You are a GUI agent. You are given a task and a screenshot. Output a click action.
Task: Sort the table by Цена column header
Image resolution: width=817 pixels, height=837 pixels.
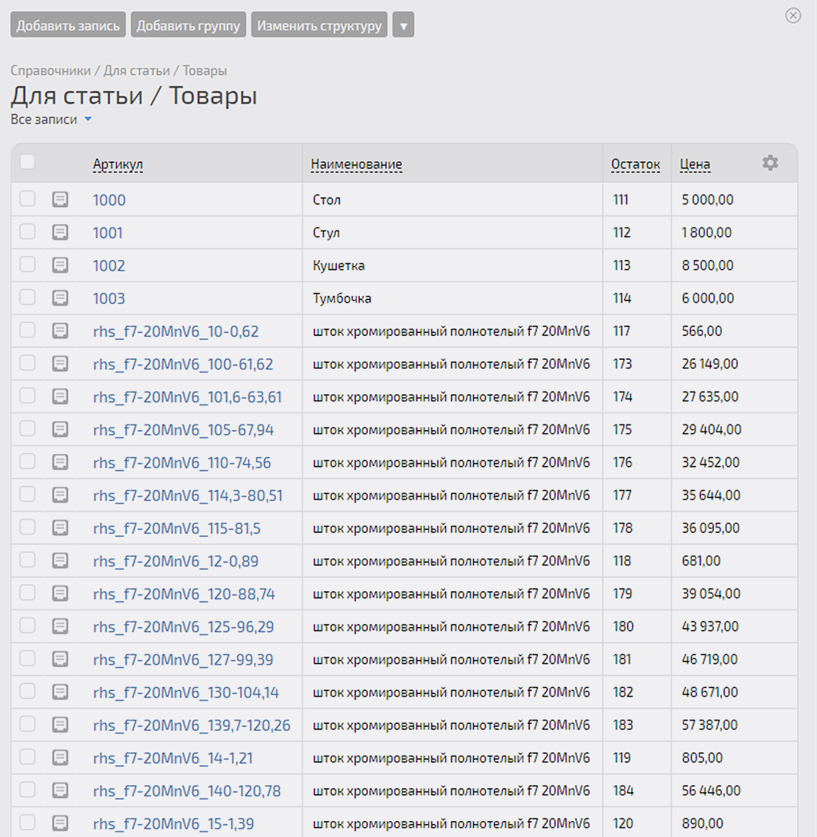[x=695, y=164]
